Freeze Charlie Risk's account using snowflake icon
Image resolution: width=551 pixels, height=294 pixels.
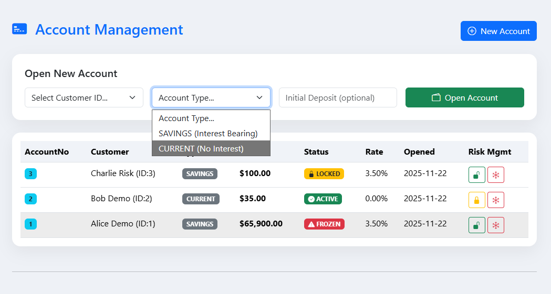tap(495, 175)
